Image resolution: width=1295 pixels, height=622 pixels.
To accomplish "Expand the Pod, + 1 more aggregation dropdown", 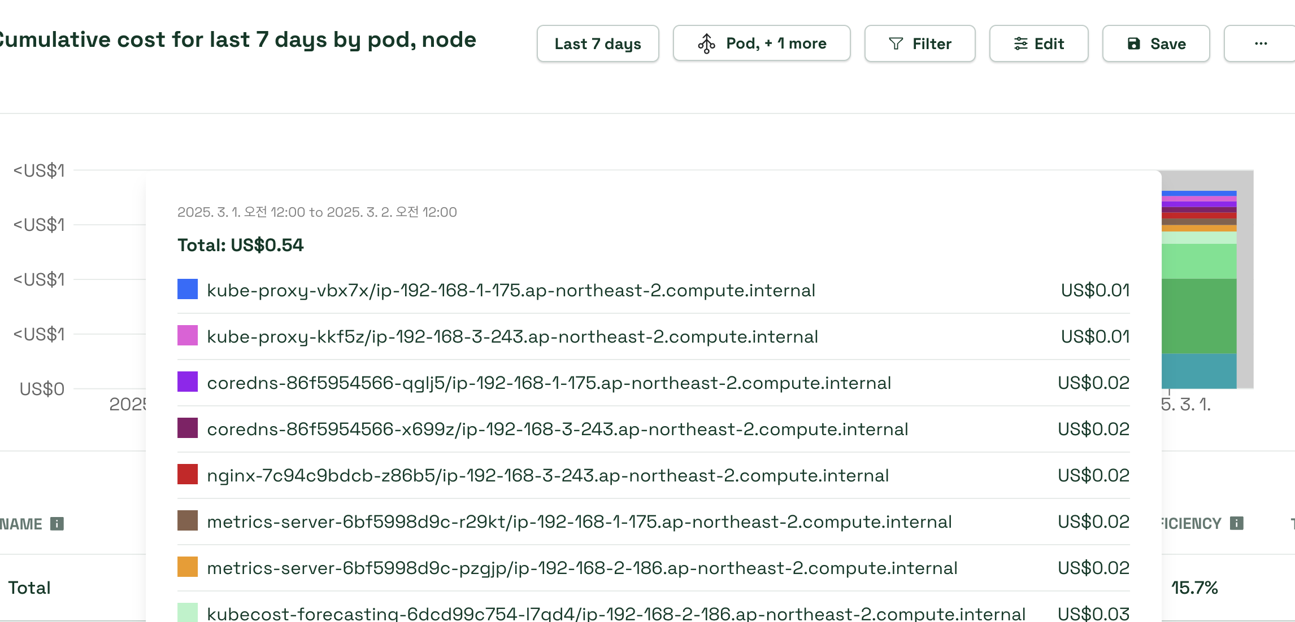I will coord(775,43).
